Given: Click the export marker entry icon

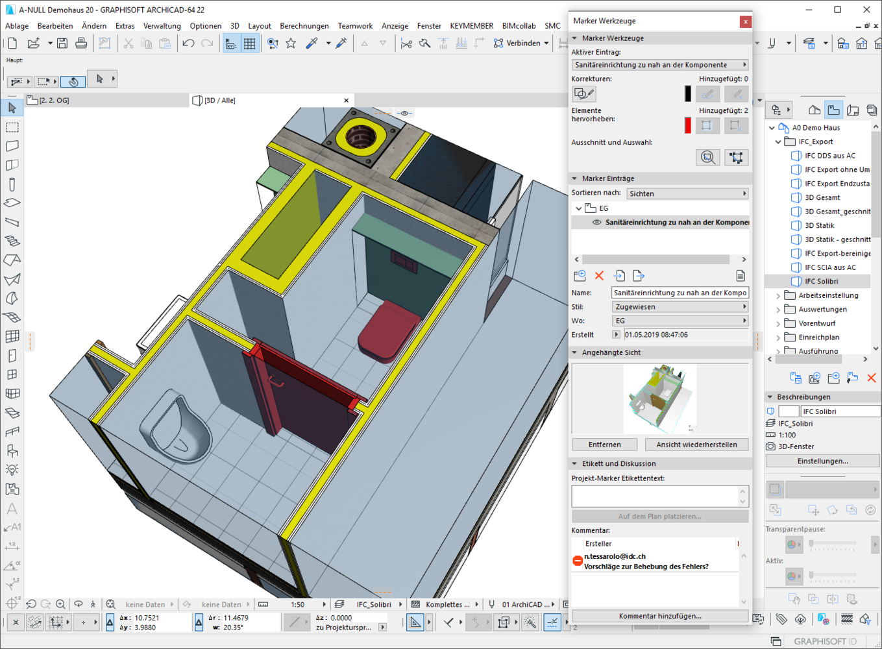Looking at the screenshot, I should (639, 276).
